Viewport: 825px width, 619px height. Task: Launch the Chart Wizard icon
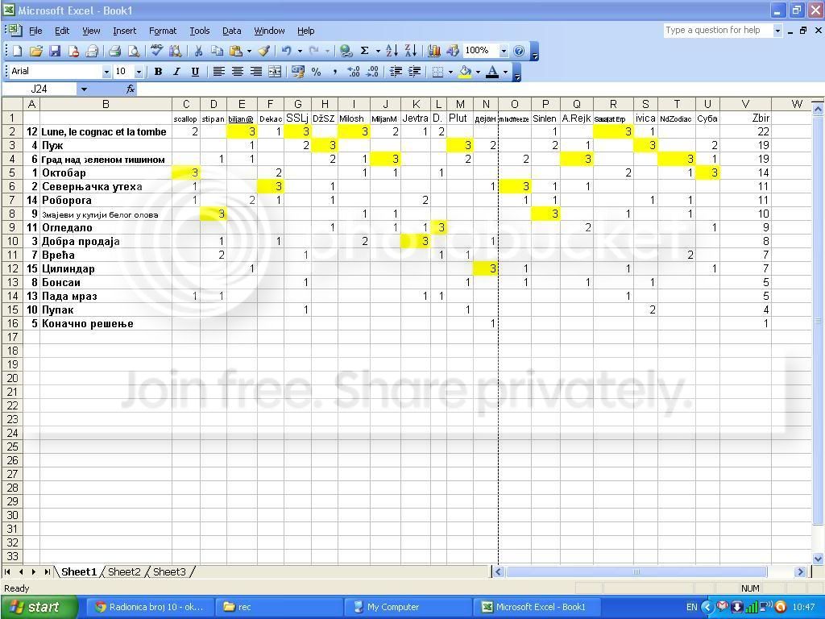pos(434,51)
